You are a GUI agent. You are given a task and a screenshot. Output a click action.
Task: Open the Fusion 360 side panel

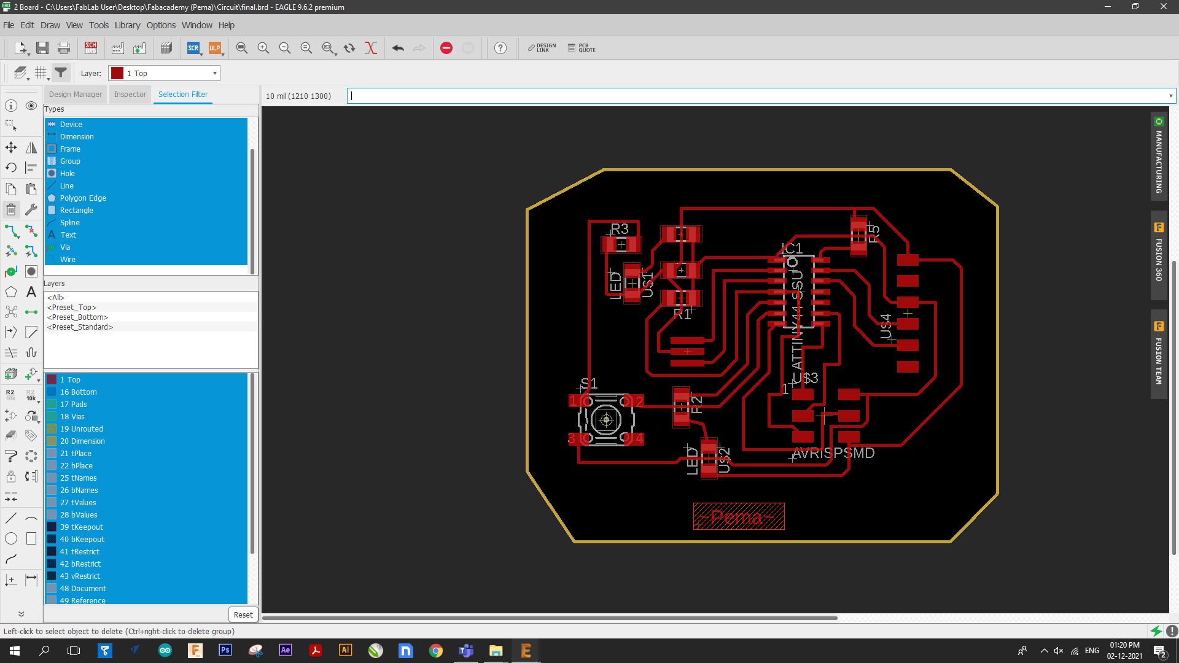[1159, 255]
